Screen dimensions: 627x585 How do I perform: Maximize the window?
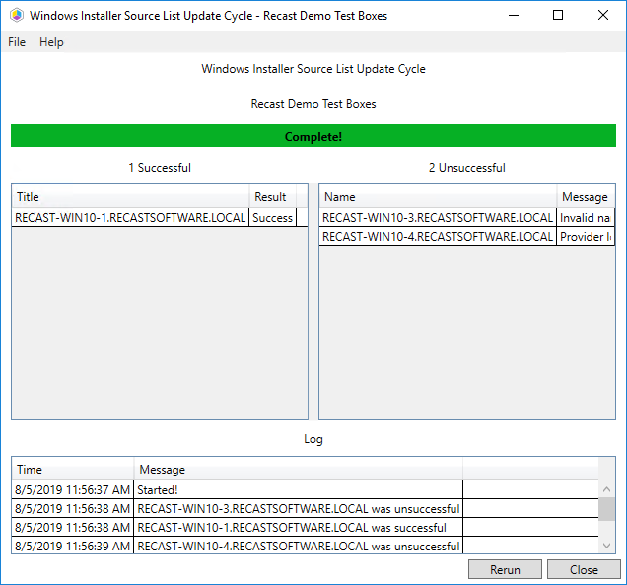[x=558, y=16]
